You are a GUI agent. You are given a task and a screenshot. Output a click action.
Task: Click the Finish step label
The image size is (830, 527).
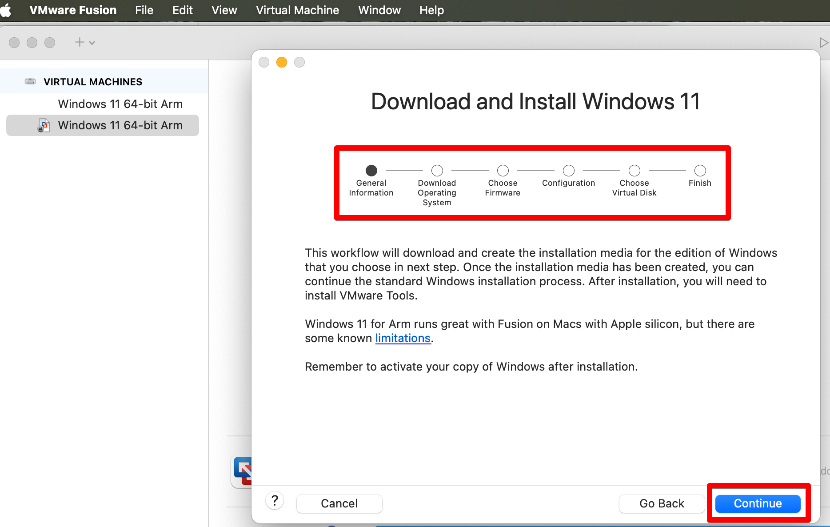point(700,183)
